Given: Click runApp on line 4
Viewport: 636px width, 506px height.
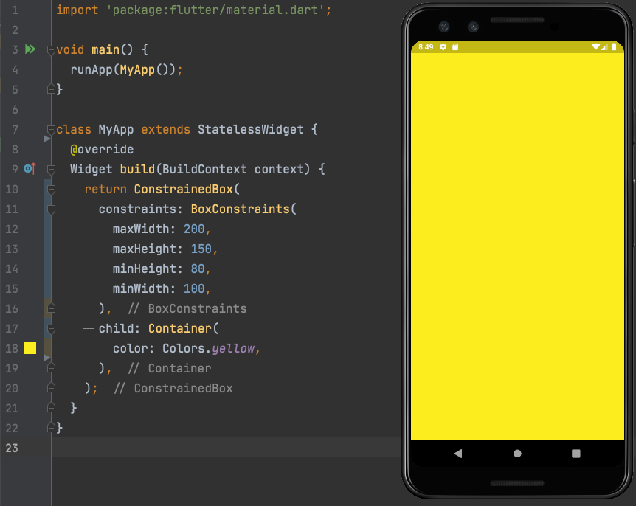Looking at the screenshot, I should pyautogui.click(x=91, y=70).
